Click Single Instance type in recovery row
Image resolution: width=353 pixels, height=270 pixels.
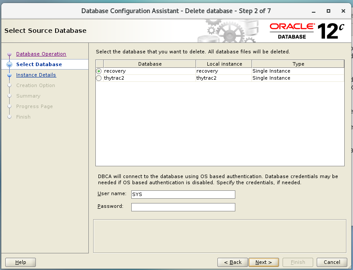[x=298, y=71]
